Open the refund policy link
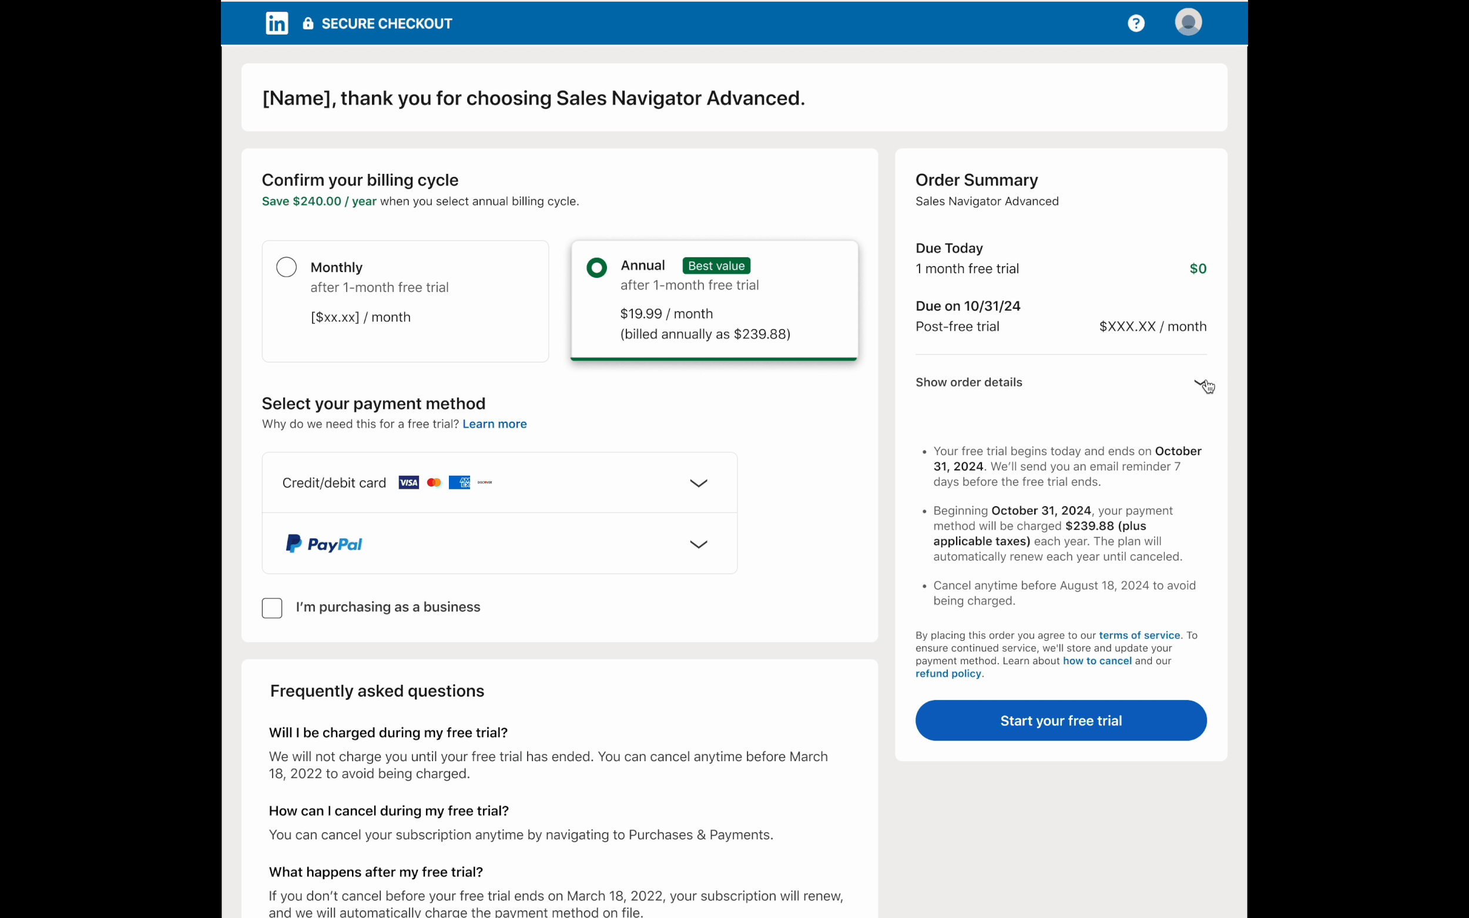This screenshot has height=918, width=1469. coord(948,673)
